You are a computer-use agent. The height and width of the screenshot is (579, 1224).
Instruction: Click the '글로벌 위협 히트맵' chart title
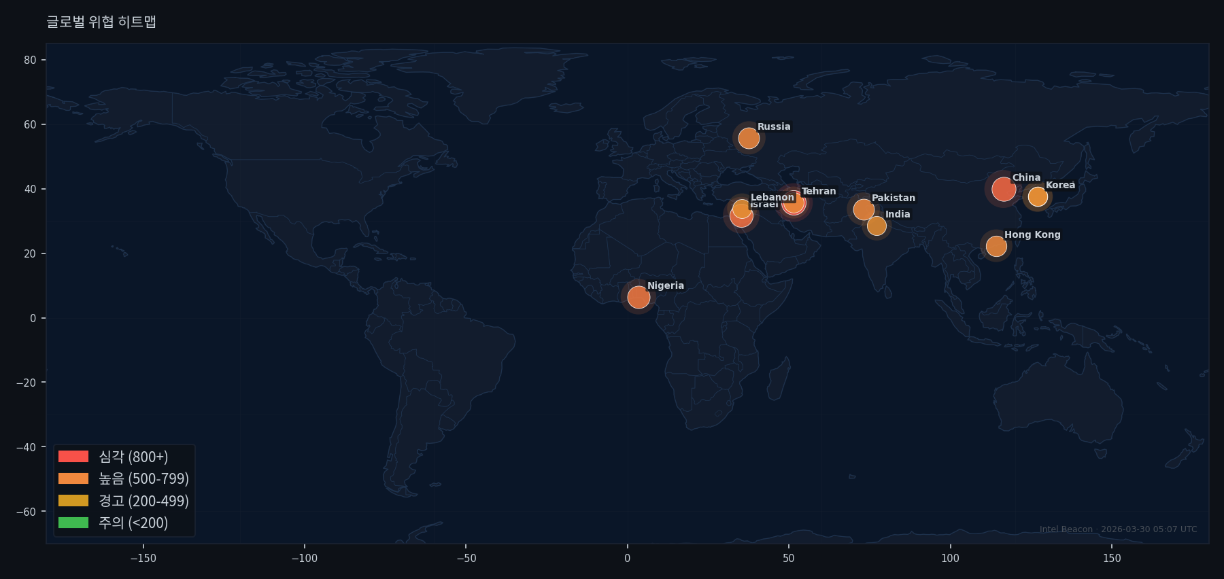point(101,22)
